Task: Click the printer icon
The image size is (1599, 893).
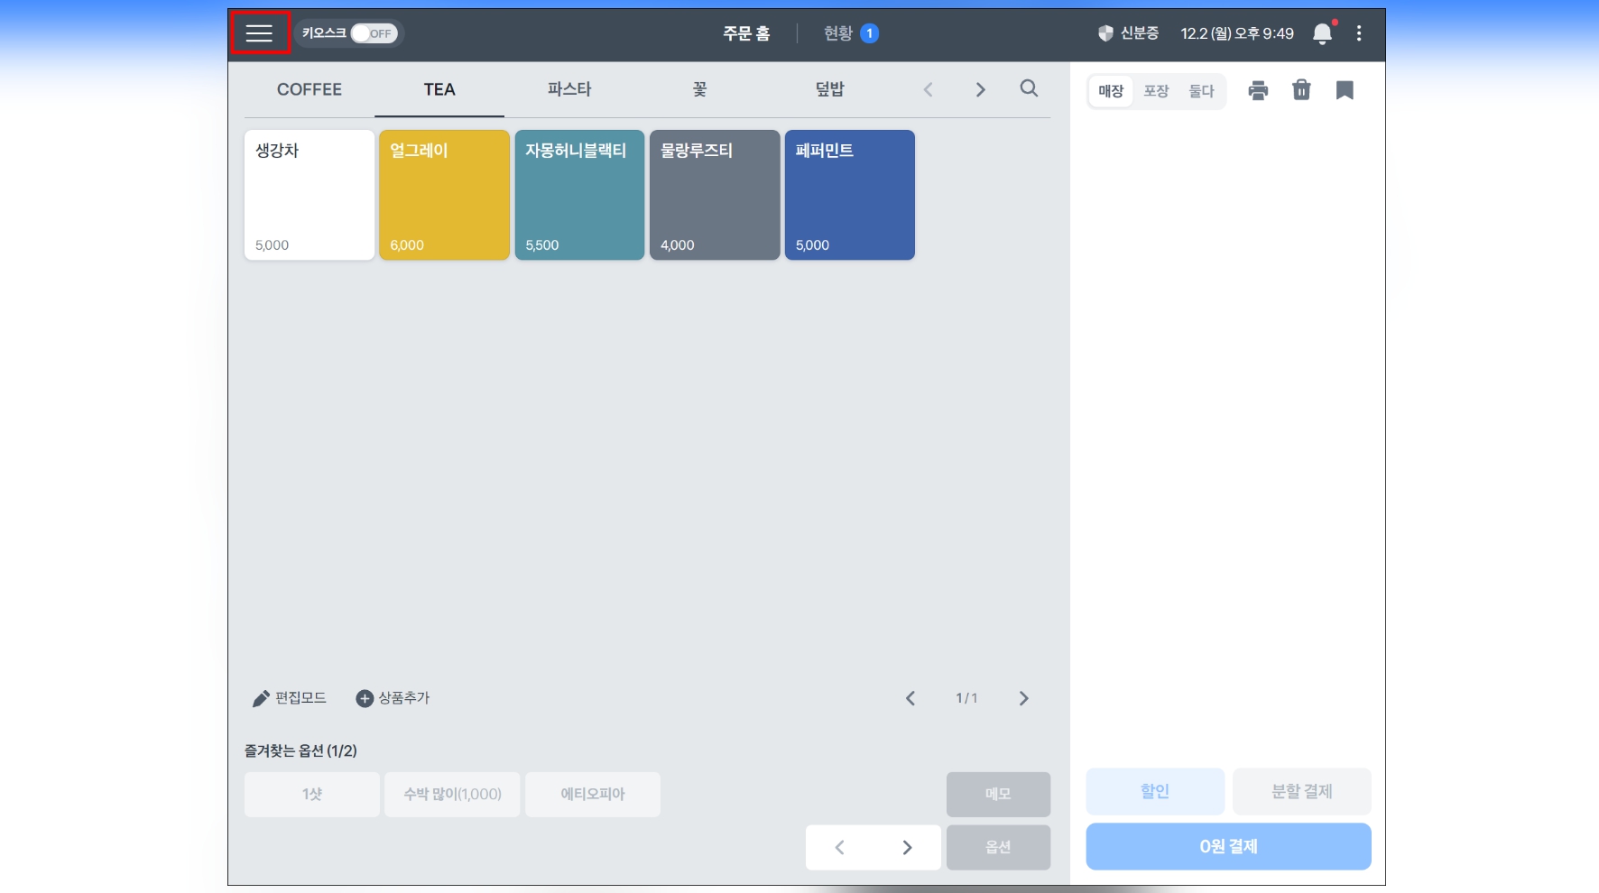Action: pyautogui.click(x=1258, y=90)
